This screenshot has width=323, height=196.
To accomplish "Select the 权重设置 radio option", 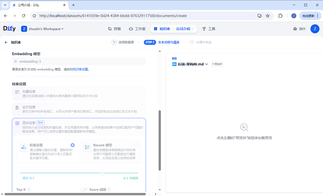I will [x=73, y=145].
